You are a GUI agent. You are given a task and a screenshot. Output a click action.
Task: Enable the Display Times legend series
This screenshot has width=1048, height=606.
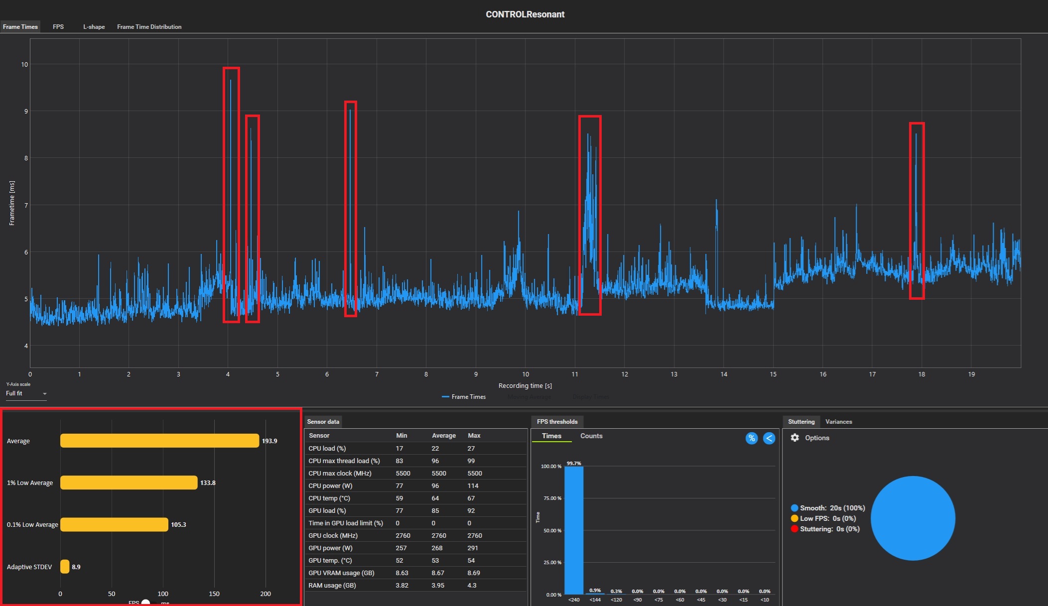point(591,397)
